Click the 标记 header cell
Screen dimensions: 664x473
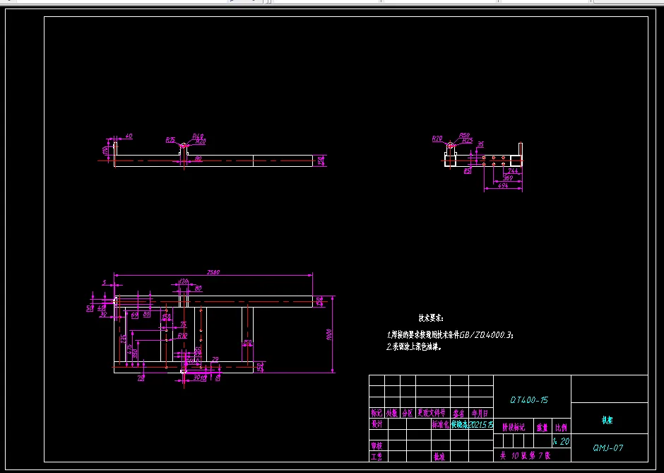point(377,413)
